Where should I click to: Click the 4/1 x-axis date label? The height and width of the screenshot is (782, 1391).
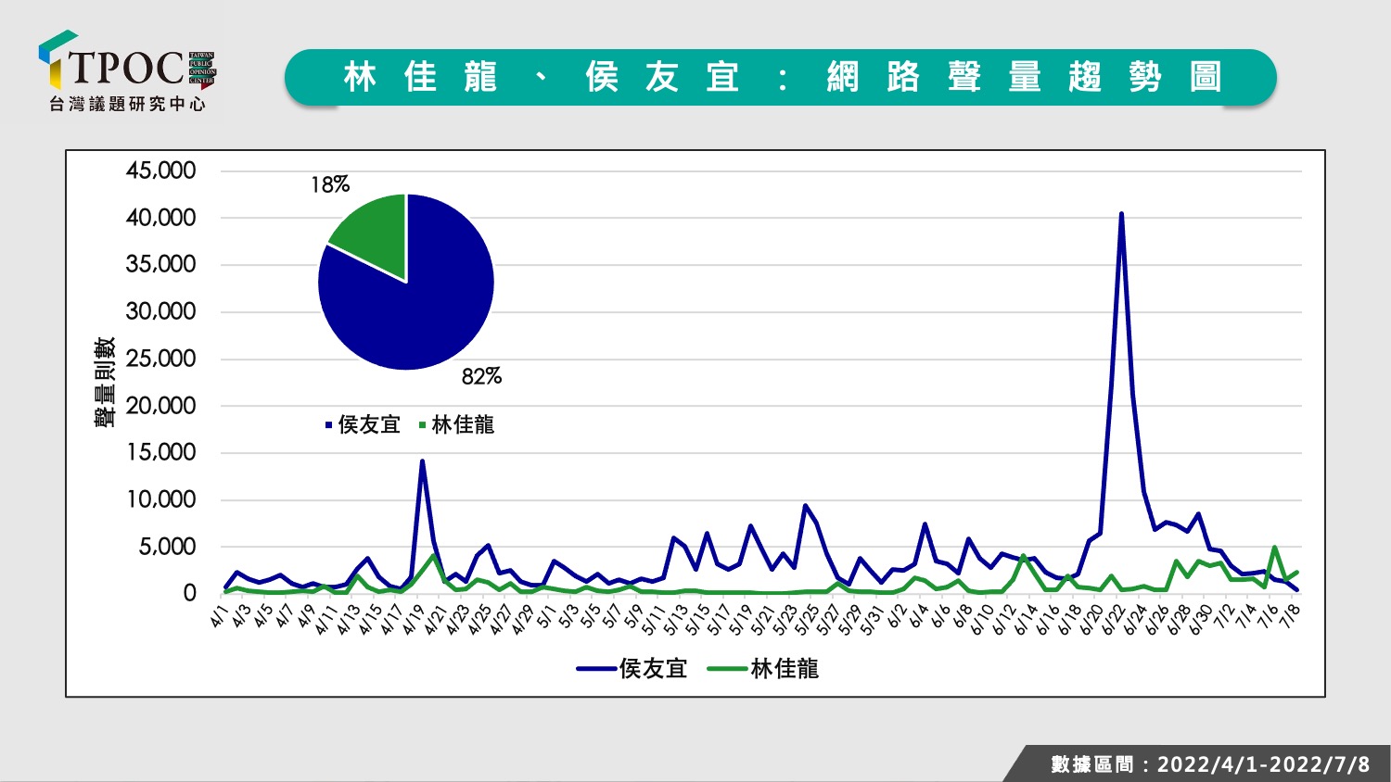[x=220, y=616]
